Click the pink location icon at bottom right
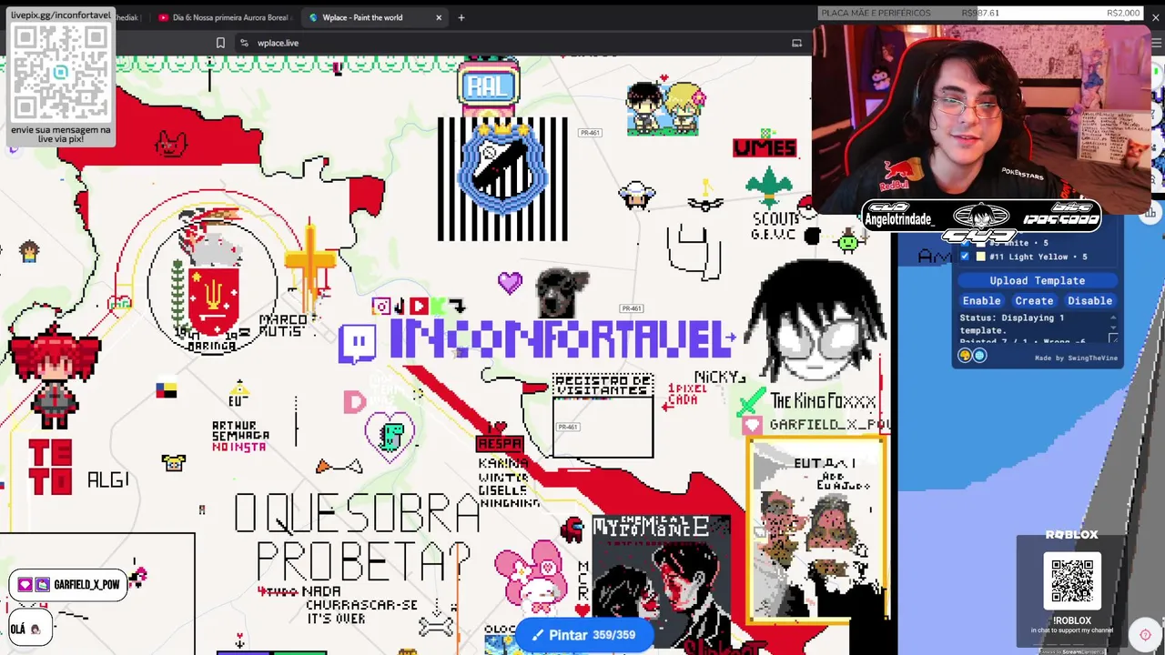The width and height of the screenshot is (1165, 655). [x=1145, y=634]
